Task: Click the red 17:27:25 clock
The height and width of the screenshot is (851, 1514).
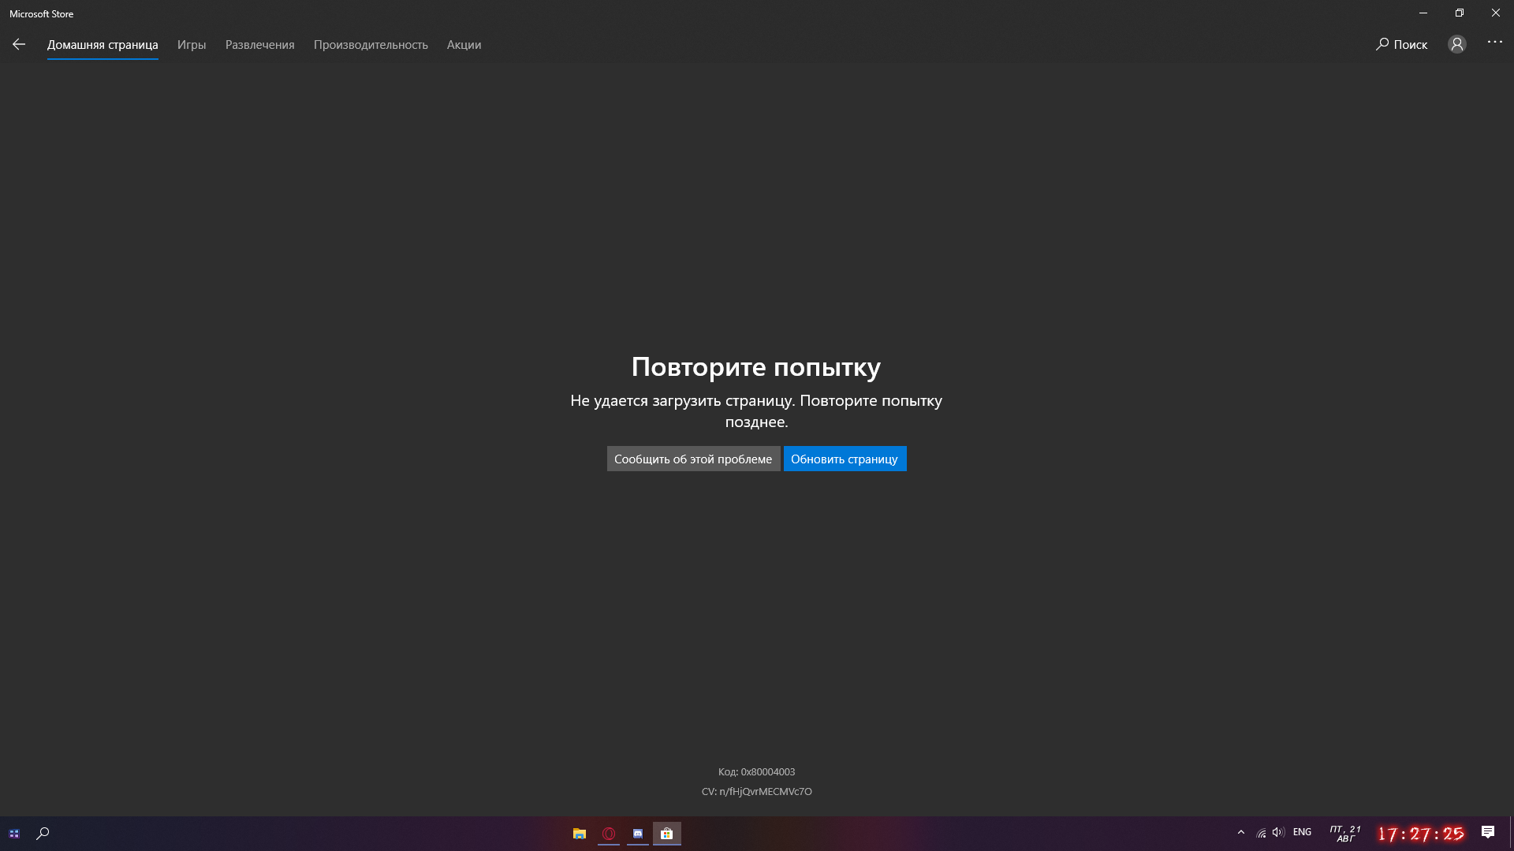Action: pos(1421,834)
